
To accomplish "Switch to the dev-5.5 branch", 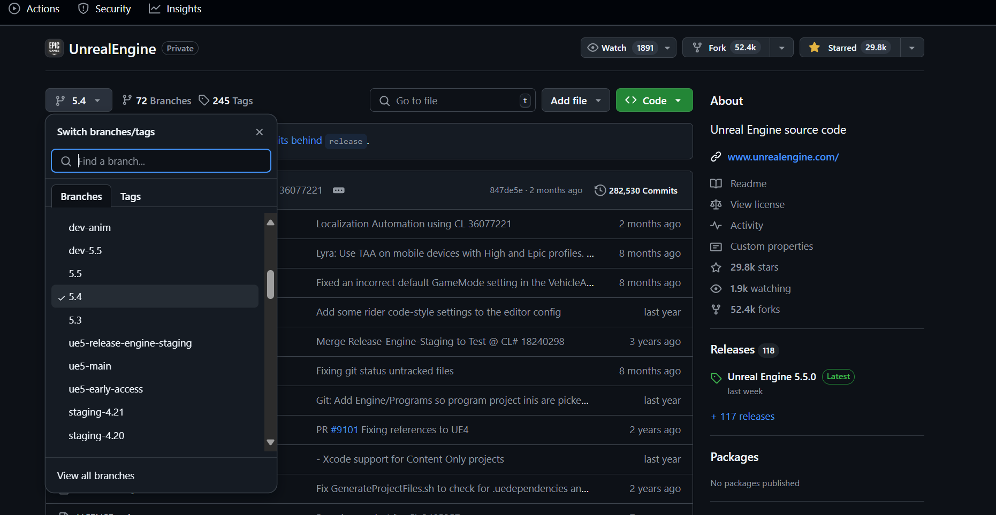I will pyautogui.click(x=155, y=250).
